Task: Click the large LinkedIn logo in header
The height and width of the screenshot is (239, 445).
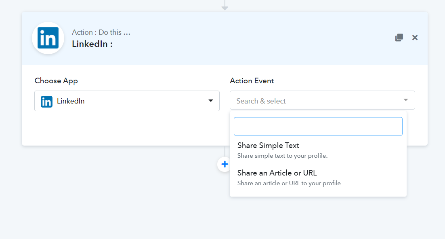Action: pos(48,38)
